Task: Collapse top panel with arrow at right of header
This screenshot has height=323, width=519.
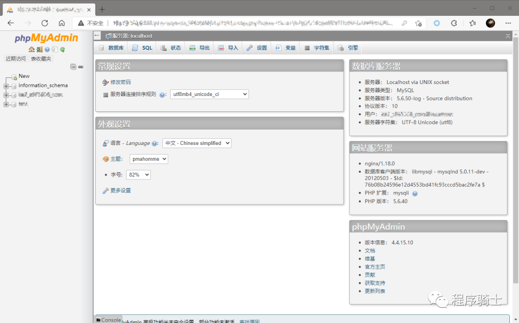Action: coord(508,36)
